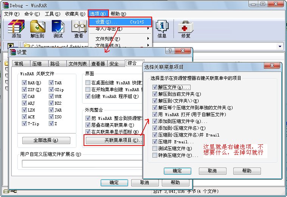Enable 在开始菜单创建 WinRAR checkbox
Screen dimensions: 287x197
(88, 90)
